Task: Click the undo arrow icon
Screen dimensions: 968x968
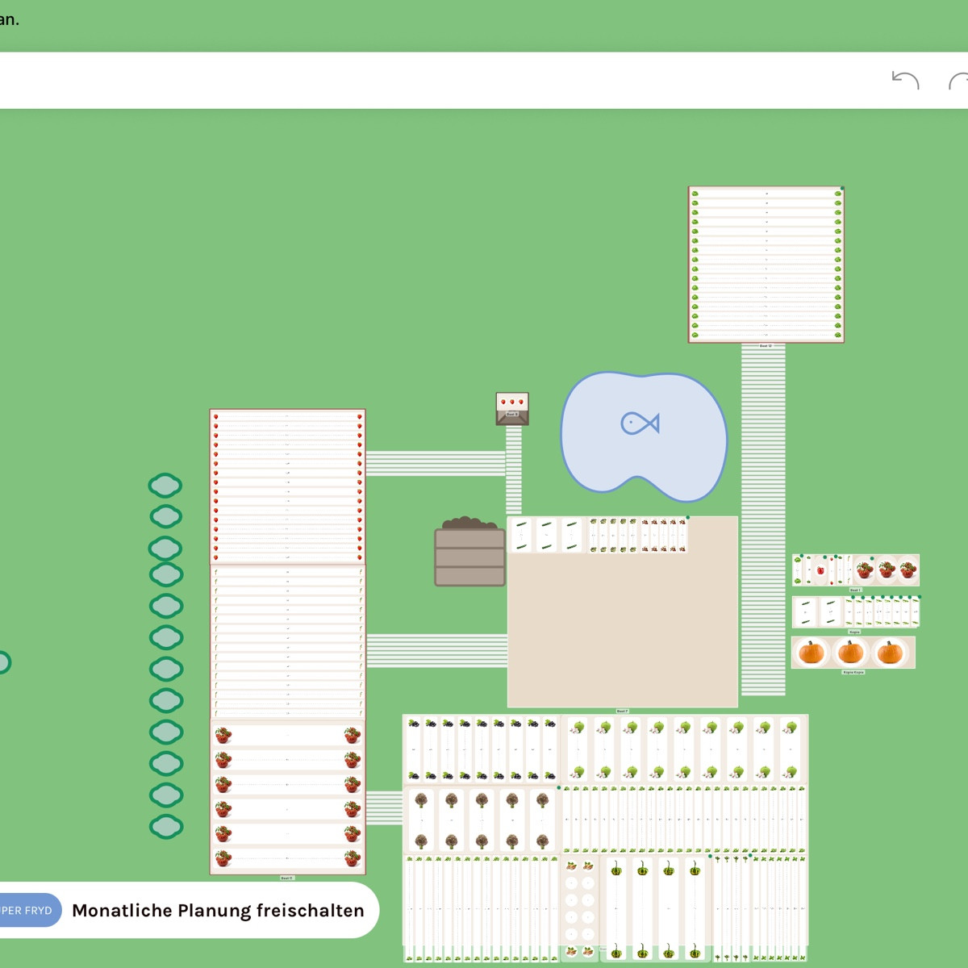Action: click(905, 81)
